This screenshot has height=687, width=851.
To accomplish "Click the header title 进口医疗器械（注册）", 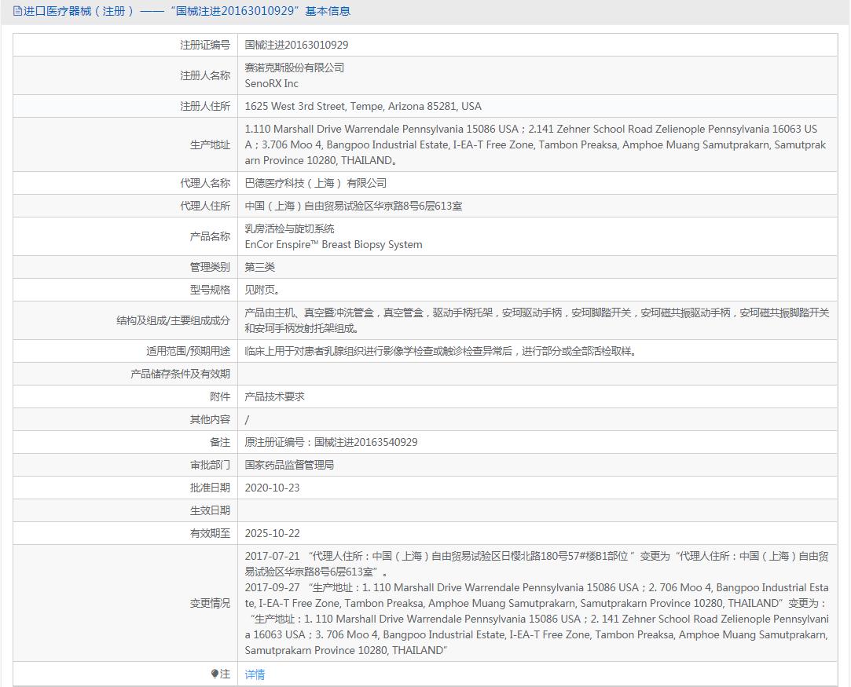I will click(78, 12).
